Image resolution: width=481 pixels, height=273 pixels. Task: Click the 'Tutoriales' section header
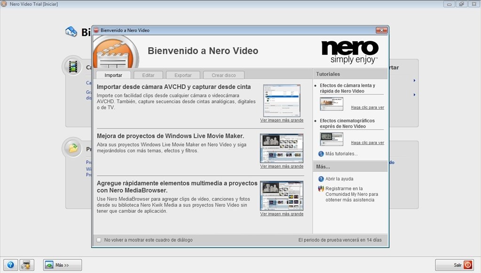pyautogui.click(x=350, y=74)
